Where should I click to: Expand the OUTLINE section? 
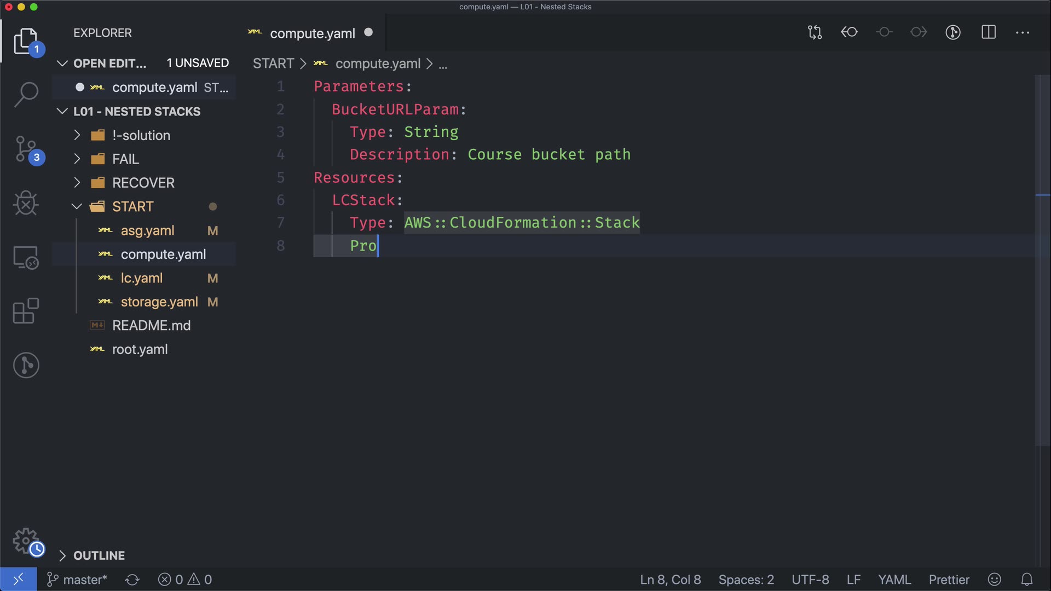tap(99, 555)
